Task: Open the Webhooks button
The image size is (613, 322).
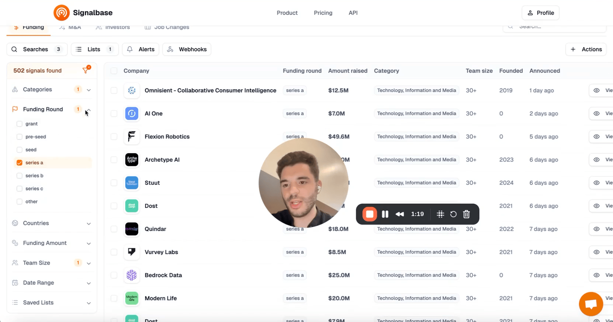Action: point(187,49)
